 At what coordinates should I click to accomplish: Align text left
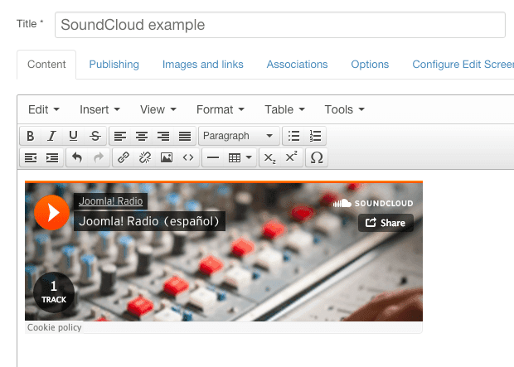click(x=120, y=136)
